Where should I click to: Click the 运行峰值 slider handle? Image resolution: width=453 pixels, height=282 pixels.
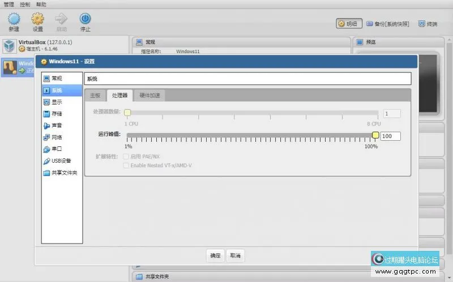pyautogui.click(x=375, y=135)
